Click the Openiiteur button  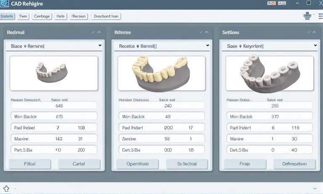click(x=137, y=164)
